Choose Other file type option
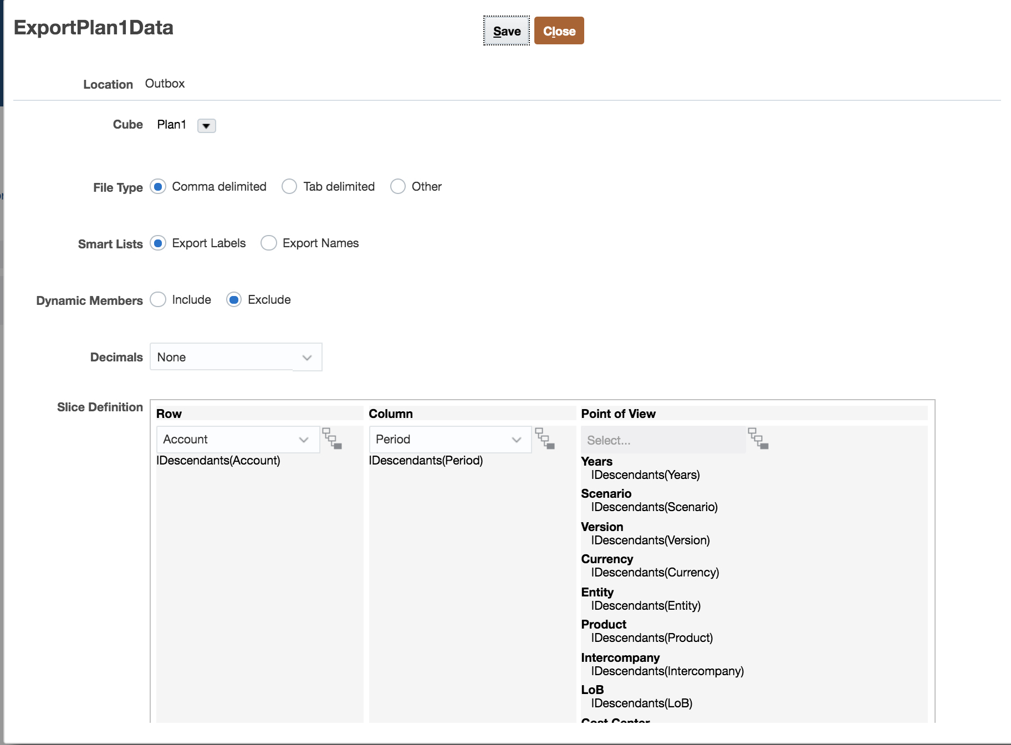The width and height of the screenshot is (1011, 745). tap(398, 187)
